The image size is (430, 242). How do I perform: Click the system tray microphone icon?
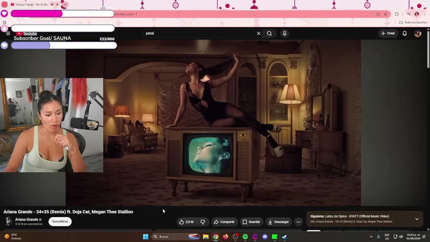click(379, 237)
